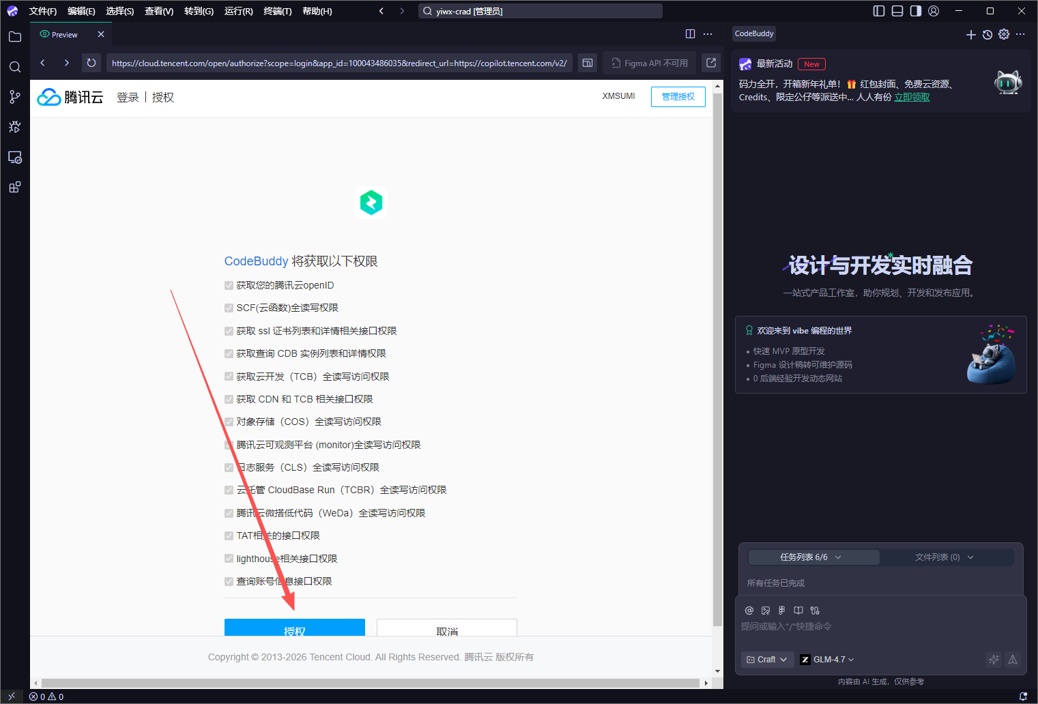Open CodeBuddy settings gear icon

click(1004, 34)
